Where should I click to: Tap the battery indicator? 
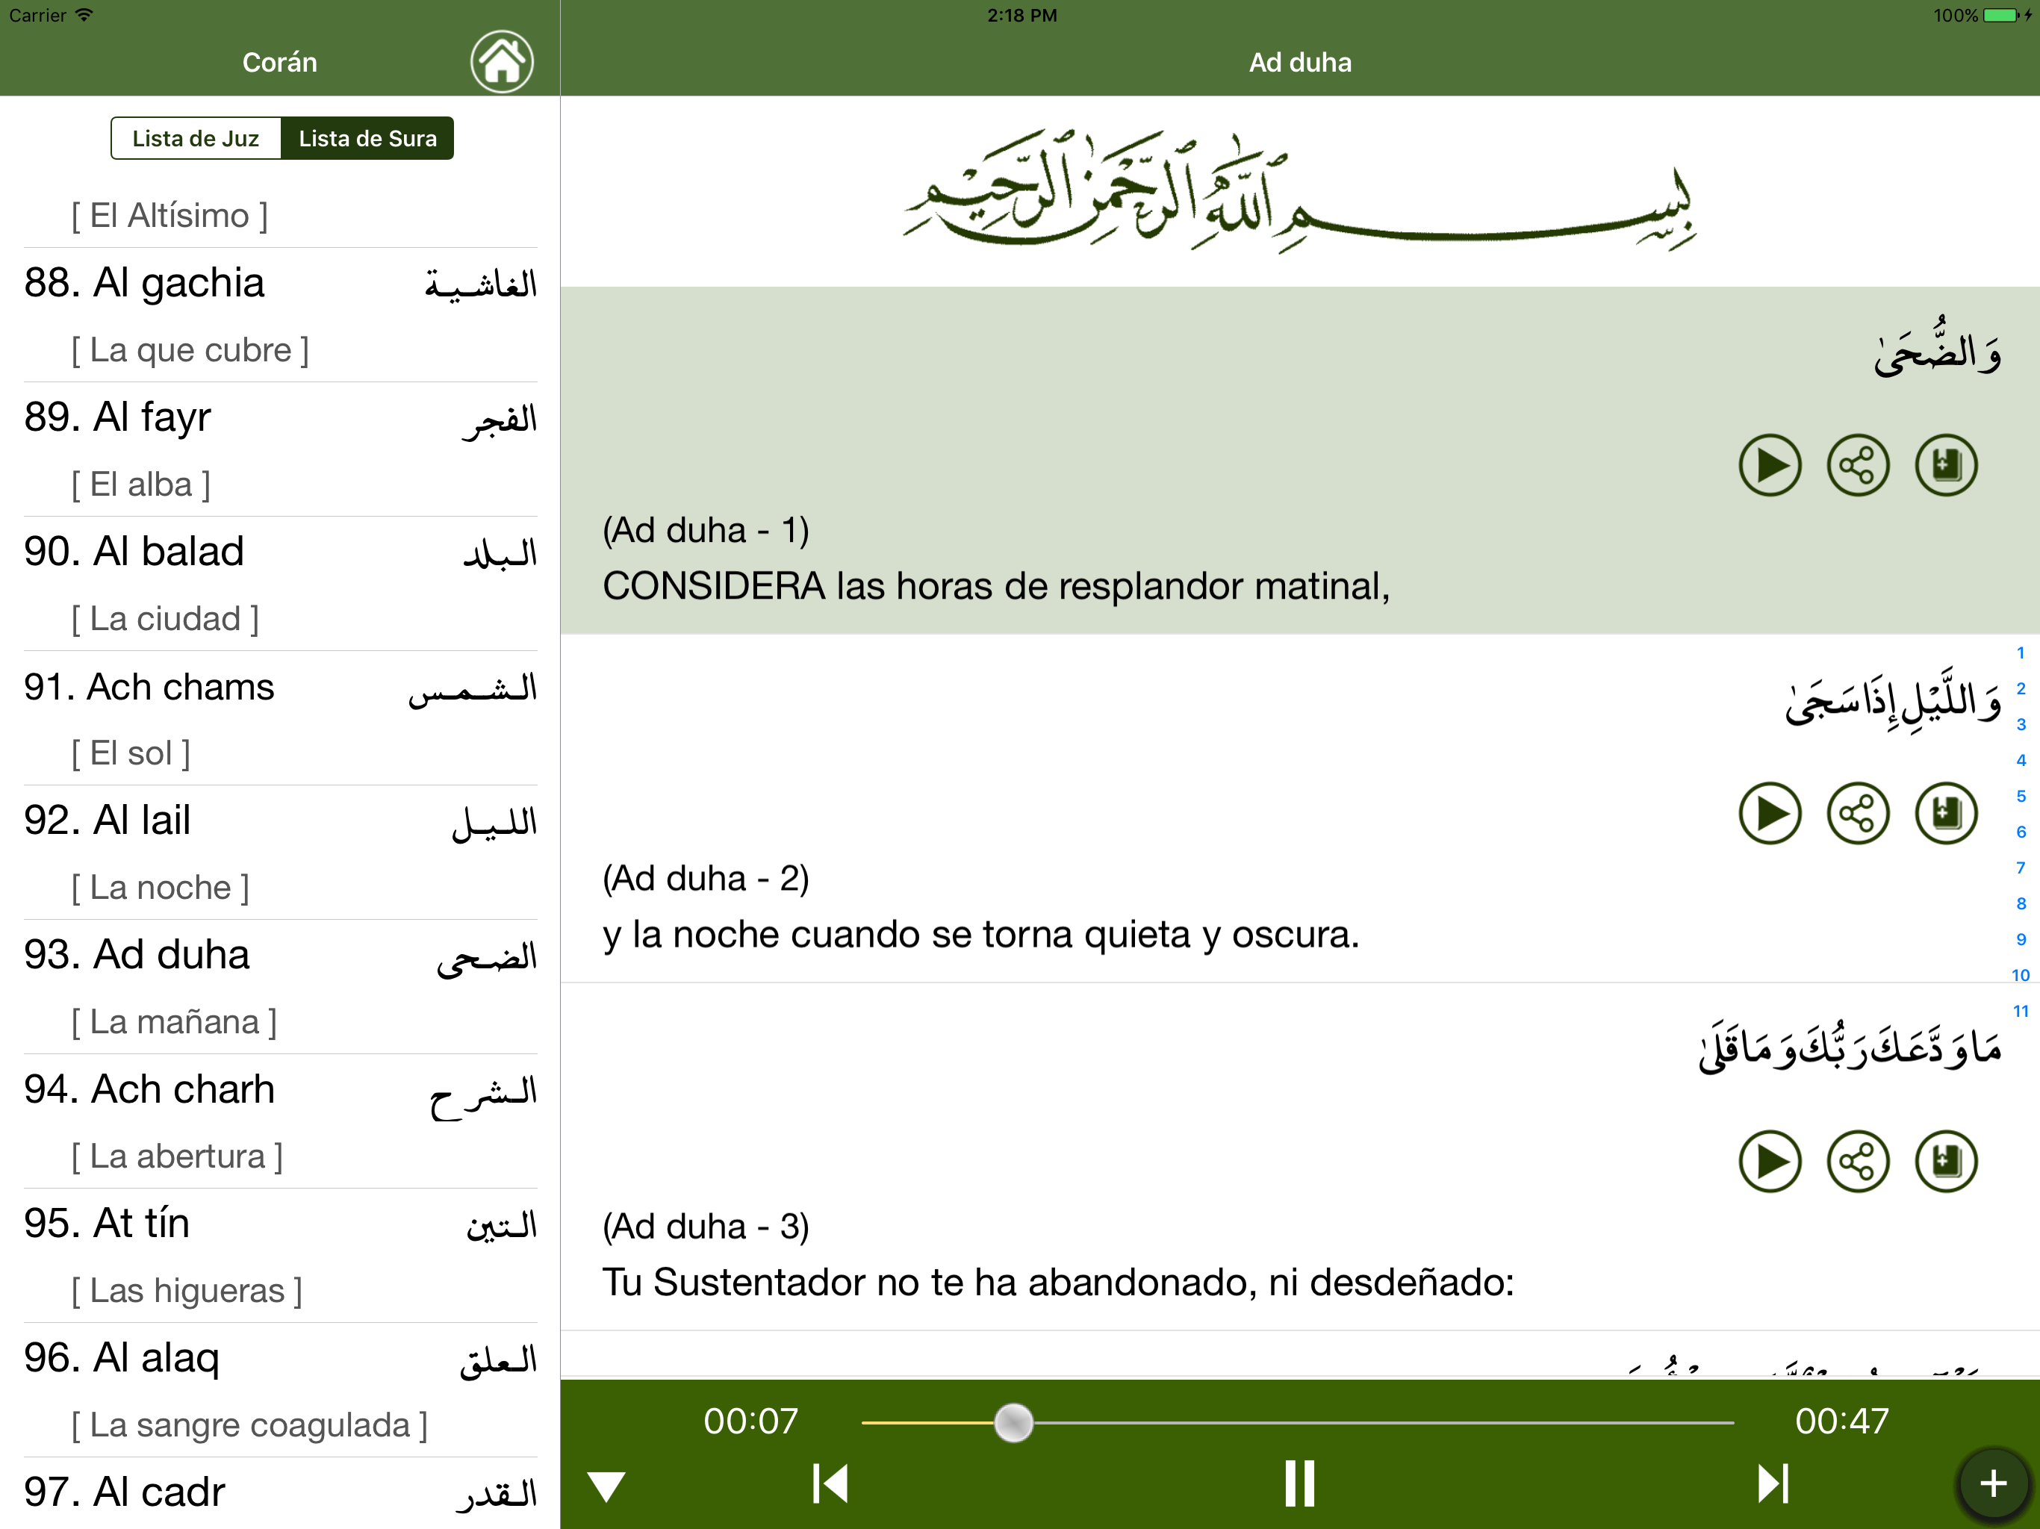pyautogui.click(x=2000, y=15)
